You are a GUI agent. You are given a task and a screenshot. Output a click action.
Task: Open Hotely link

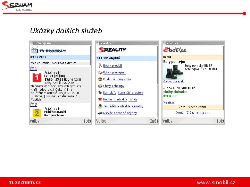[133, 99]
